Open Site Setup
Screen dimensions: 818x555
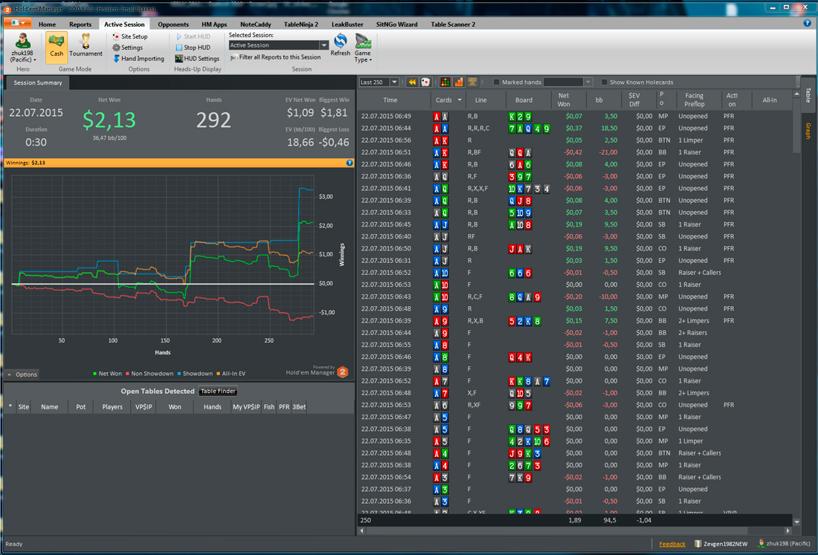coord(130,36)
